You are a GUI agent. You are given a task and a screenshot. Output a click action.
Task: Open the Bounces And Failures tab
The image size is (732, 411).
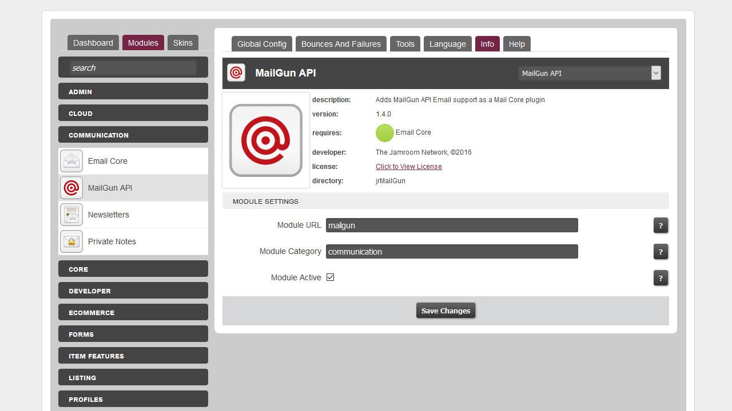pos(341,44)
